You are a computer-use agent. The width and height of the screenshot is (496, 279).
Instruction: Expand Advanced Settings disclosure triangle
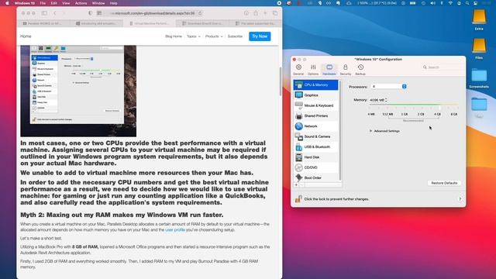click(x=370, y=131)
